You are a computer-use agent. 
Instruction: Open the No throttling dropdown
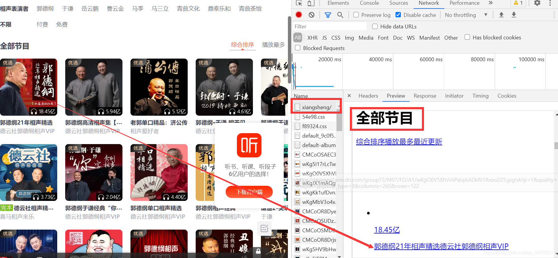(466, 15)
